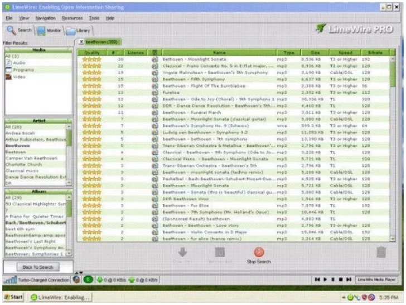The height and width of the screenshot is (305, 406).
Task: Click the upload speed green arrow icon
Action: click(131, 279)
